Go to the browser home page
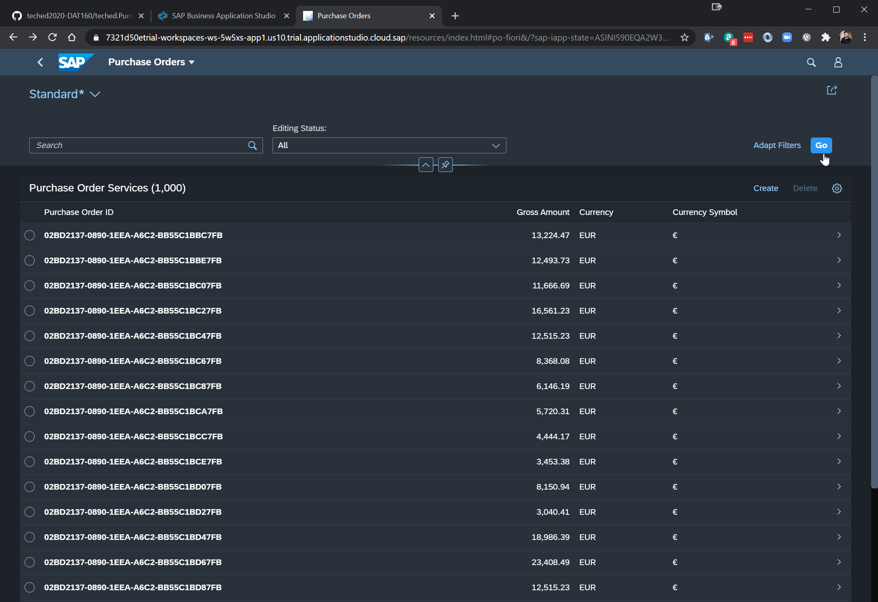Image resolution: width=878 pixels, height=602 pixels. pyautogui.click(x=72, y=37)
